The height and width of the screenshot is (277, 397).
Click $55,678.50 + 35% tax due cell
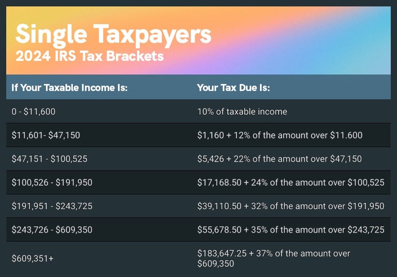point(291,230)
